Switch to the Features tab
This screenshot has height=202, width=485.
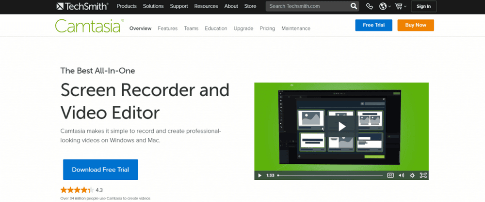167,29
